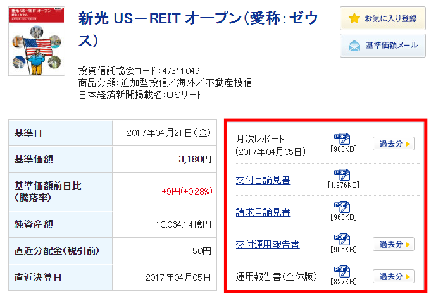Open the 交付目論見書 link
Viewport: 431px width, 299px height.
[263, 180]
